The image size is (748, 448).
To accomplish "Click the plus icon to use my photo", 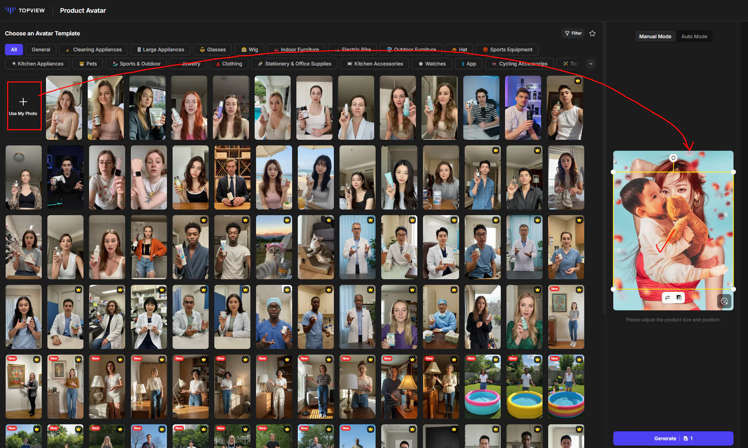I will tap(23, 102).
